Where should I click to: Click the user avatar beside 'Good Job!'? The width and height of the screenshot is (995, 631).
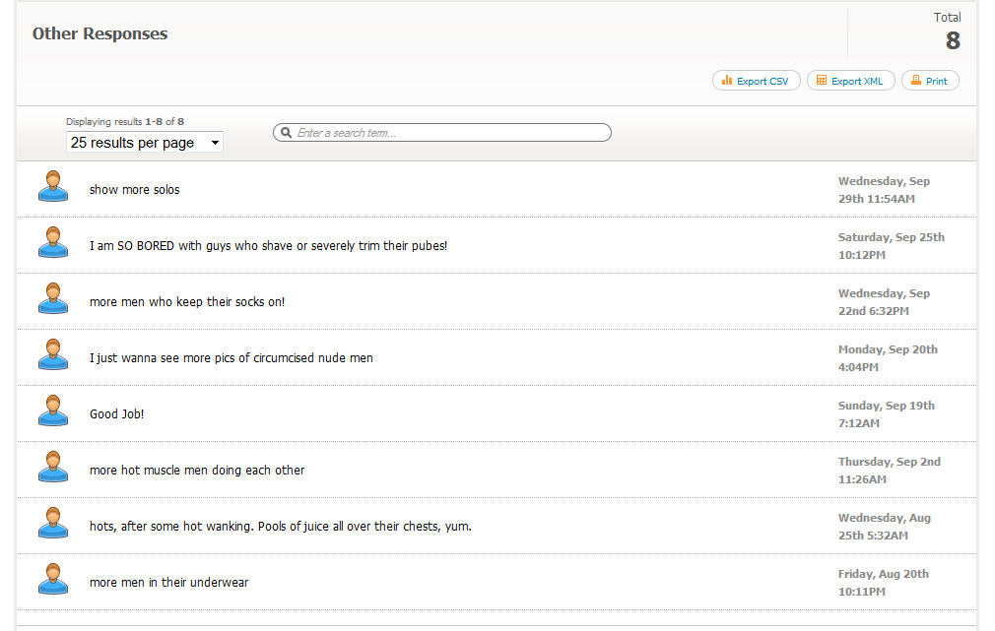coord(53,410)
